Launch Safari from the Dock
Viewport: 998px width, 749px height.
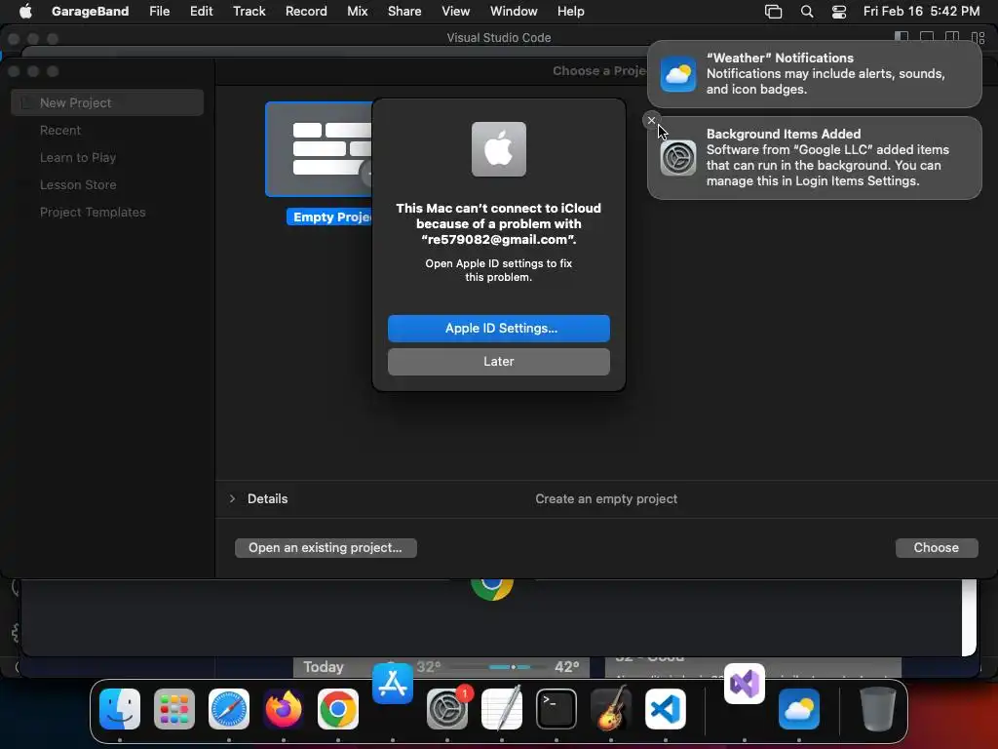click(x=229, y=708)
